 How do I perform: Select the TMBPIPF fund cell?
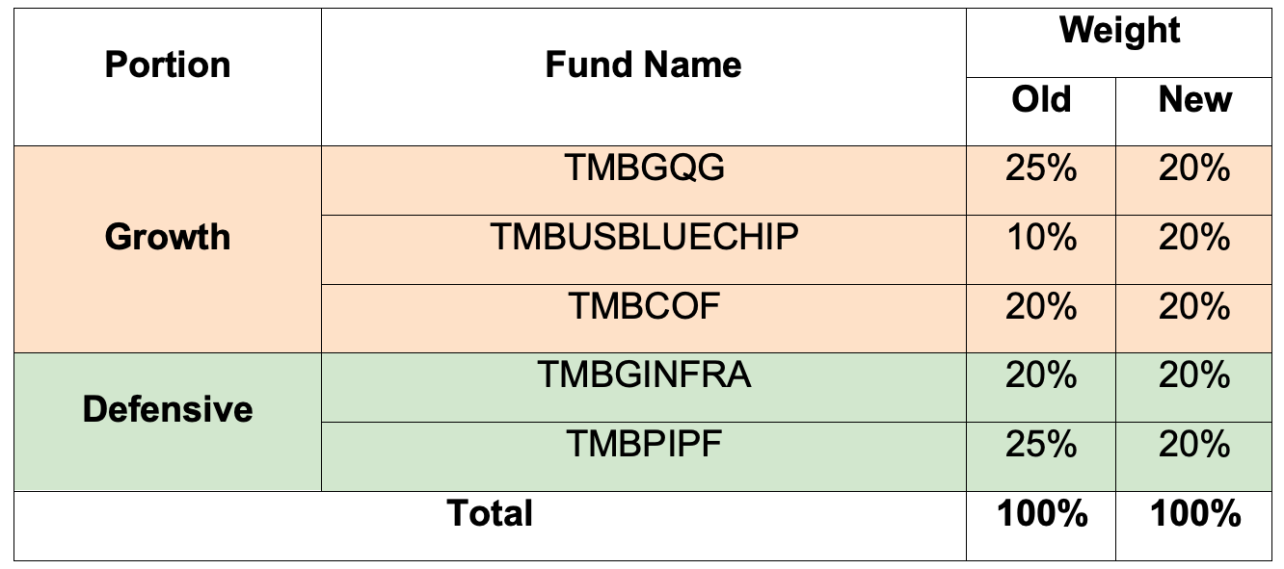[644, 445]
